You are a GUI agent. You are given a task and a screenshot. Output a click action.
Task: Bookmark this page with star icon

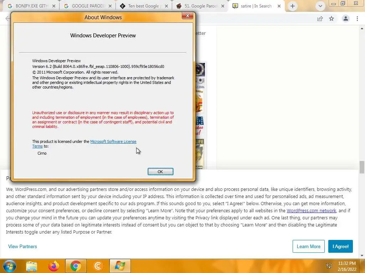click(x=331, y=18)
